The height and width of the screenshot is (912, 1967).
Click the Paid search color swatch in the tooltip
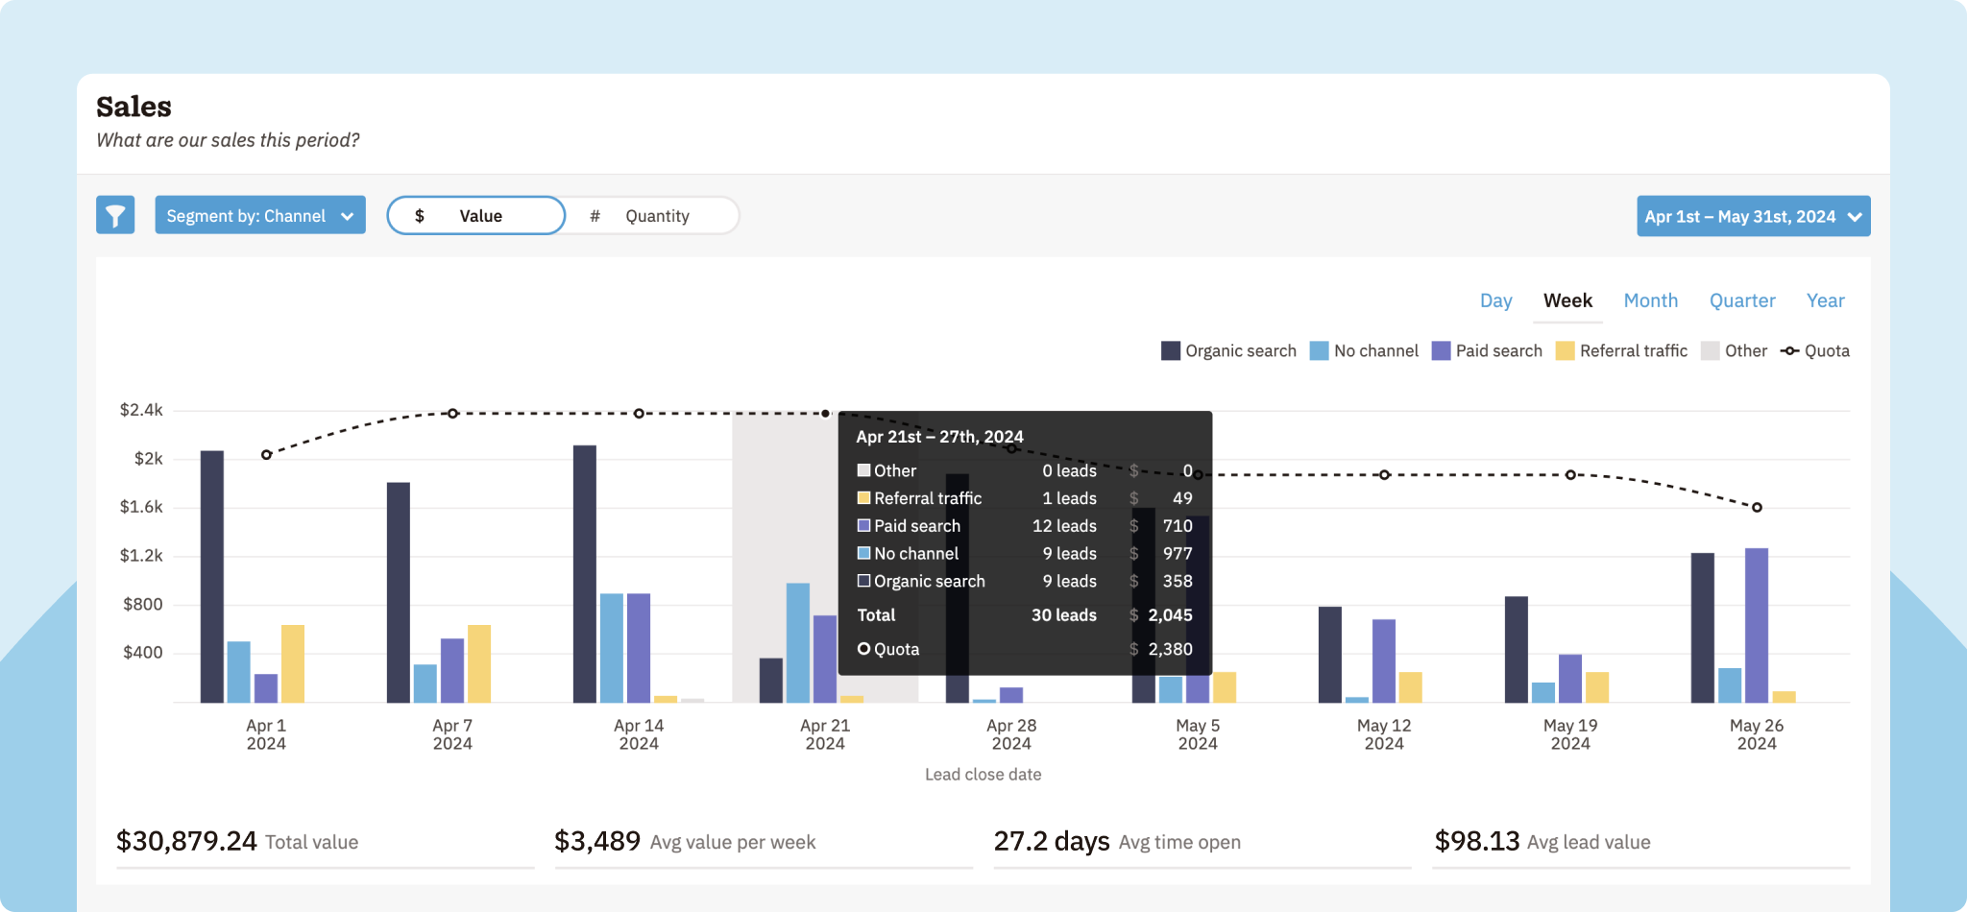click(862, 525)
